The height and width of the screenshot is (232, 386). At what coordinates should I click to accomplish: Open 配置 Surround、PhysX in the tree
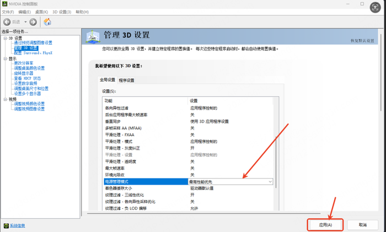coord(33,53)
